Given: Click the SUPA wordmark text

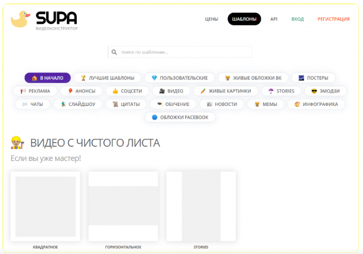Looking at the screenshot, I should tap(56, 18).
